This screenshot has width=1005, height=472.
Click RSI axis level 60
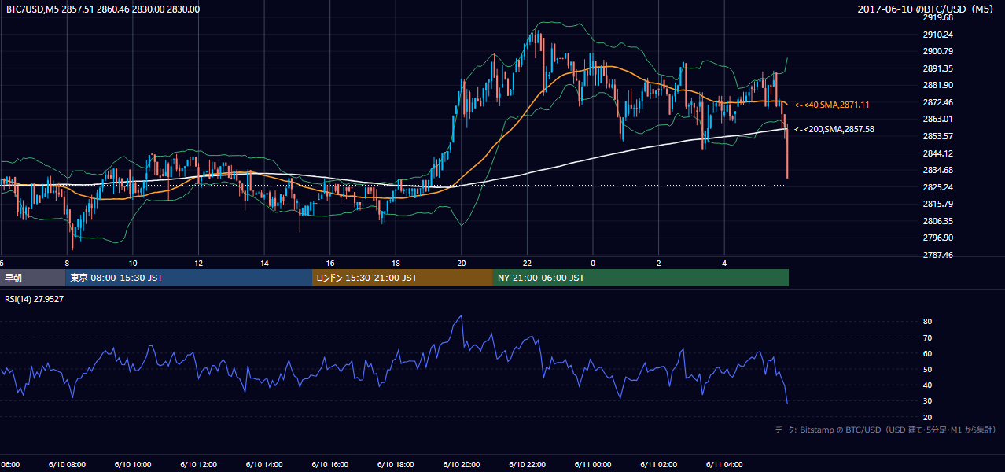coord(927,353)
